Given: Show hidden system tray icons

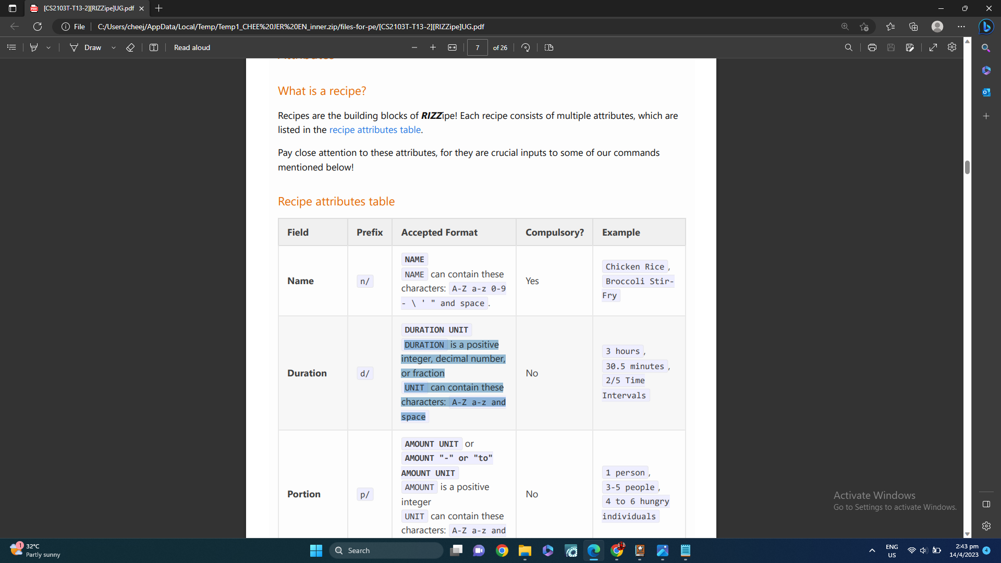Looking at the screenshot, I should pos(872,550).
